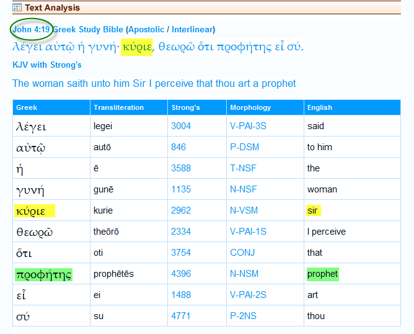Image resolution: width=414 pixels, height=334 pixels.
Task: Click the Morphology column header
Action: click(250, 107)
